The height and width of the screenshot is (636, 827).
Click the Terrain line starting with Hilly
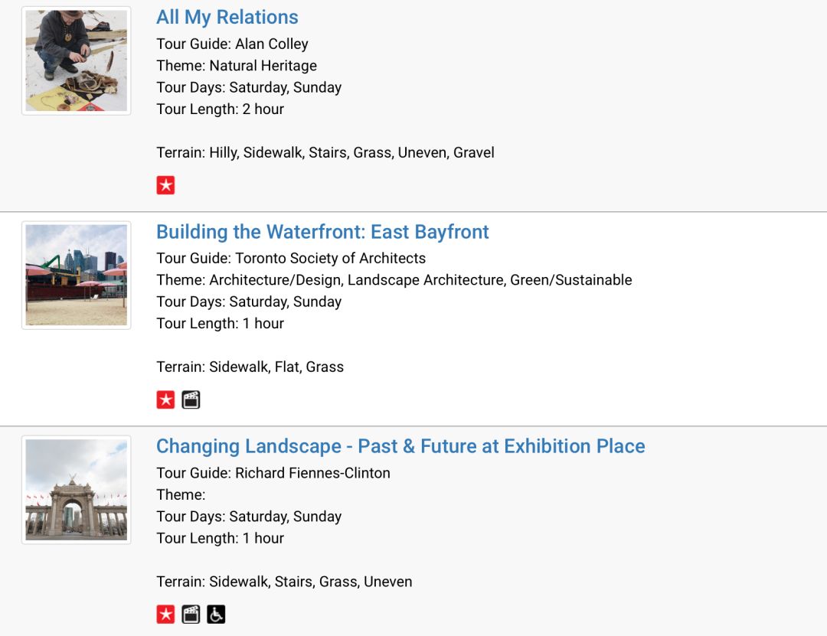325,152
